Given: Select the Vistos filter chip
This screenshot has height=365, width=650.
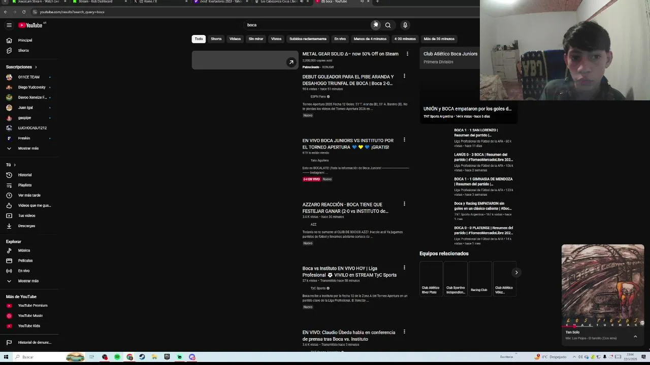Looking at the screenshot, I should point(276,39).
